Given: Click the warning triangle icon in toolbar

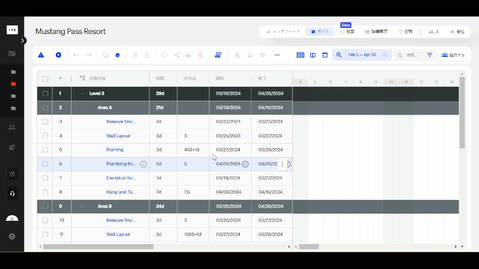Looking at the screenshot, I should [41, 55].
